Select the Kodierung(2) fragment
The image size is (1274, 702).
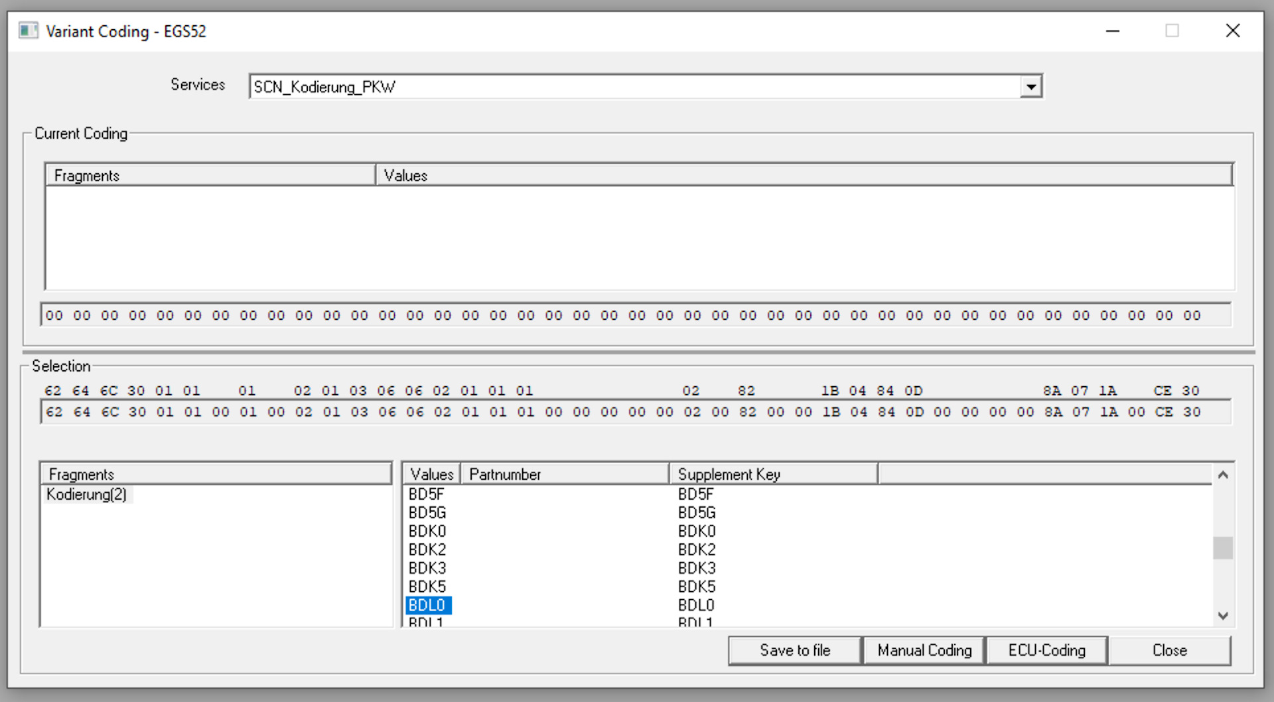coord(87,494)
